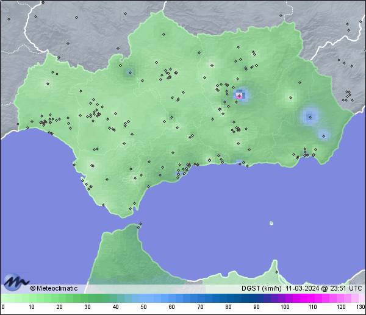
Task: Select station marker inside the magenta gust hotspot
Action: [239, 96]
